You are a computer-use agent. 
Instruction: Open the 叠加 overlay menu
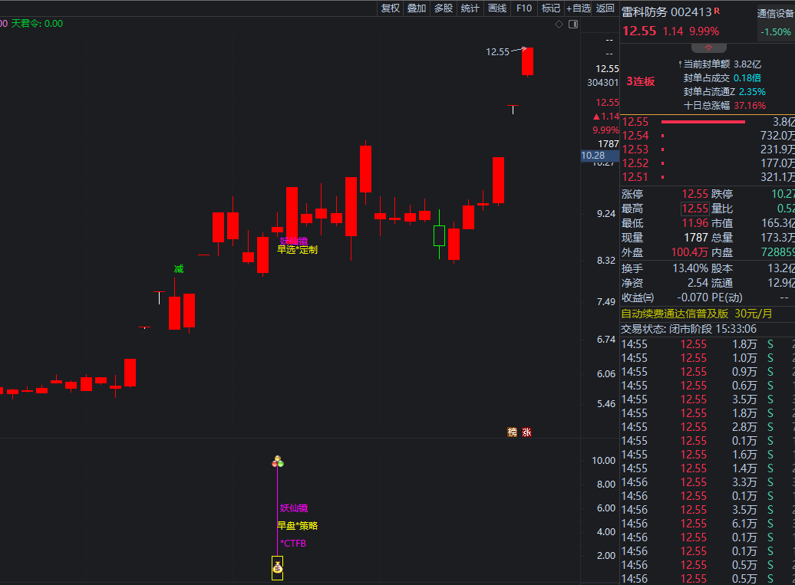[x=417, y=8]
